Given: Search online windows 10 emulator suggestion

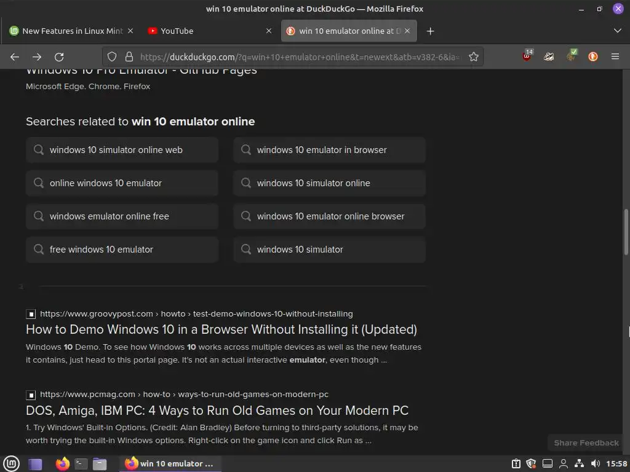Looking at the screenshot, I should pyautogui.click(x=122, y=183).
